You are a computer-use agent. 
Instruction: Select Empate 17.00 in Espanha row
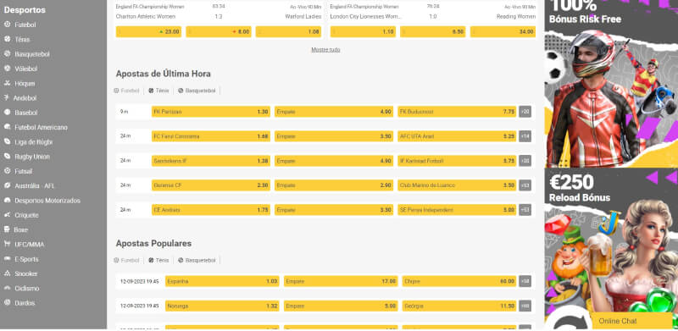(x=341, y=281)
